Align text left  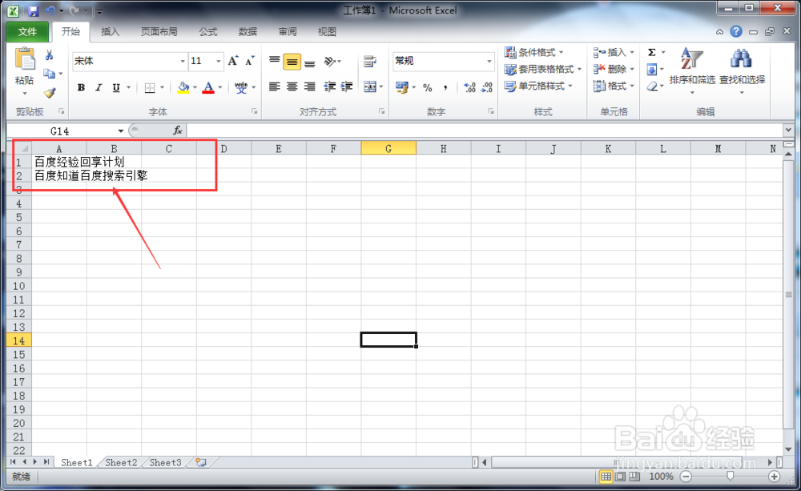click(274, 87)
